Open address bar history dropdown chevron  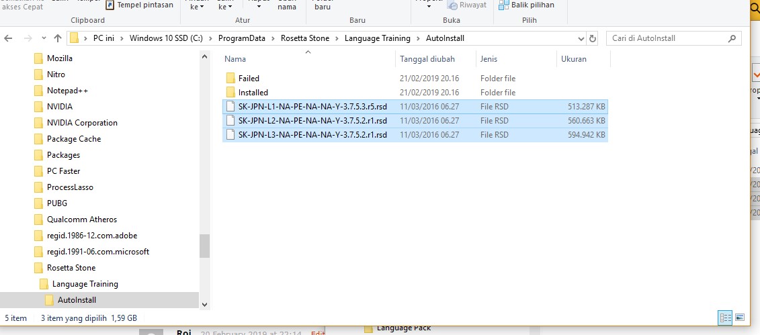(581, 39)
